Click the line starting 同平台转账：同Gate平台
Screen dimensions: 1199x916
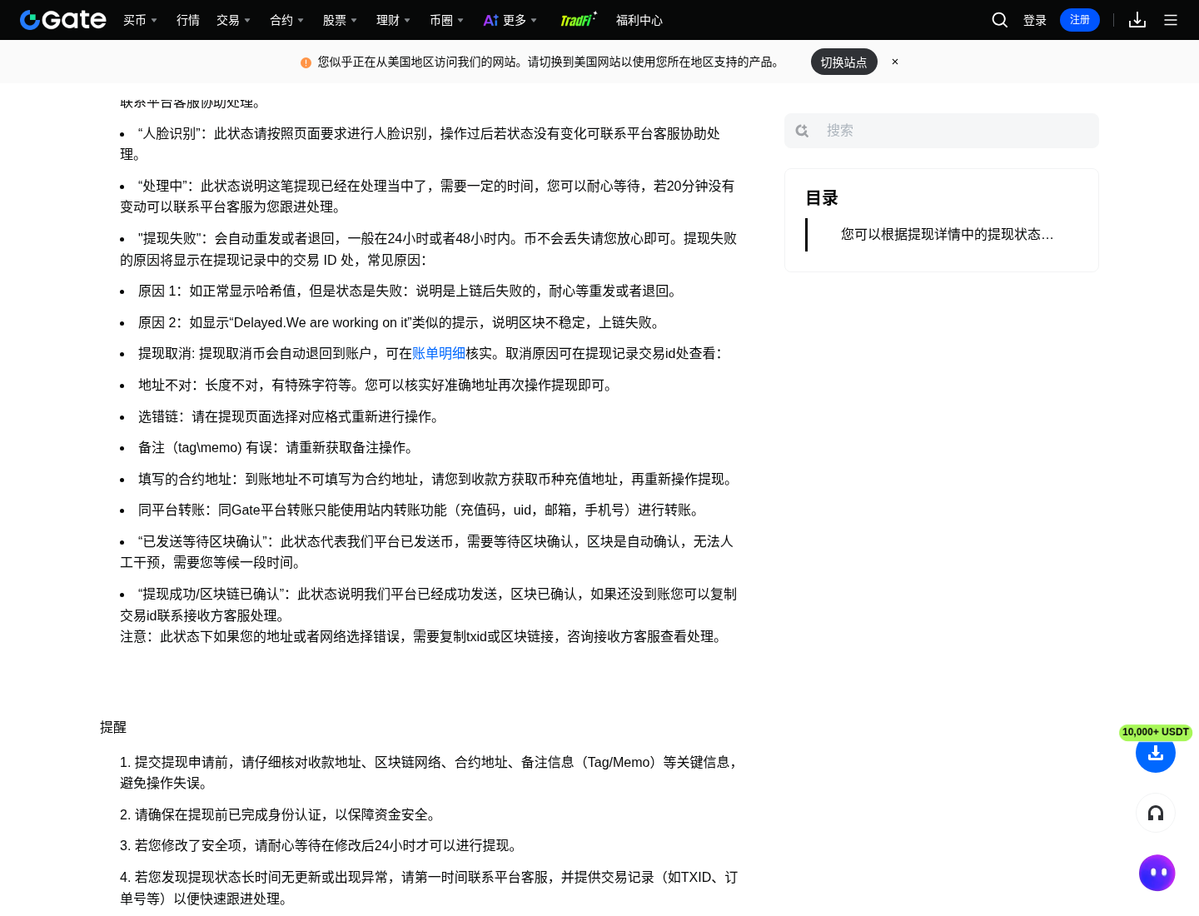(x=421, y=510)
